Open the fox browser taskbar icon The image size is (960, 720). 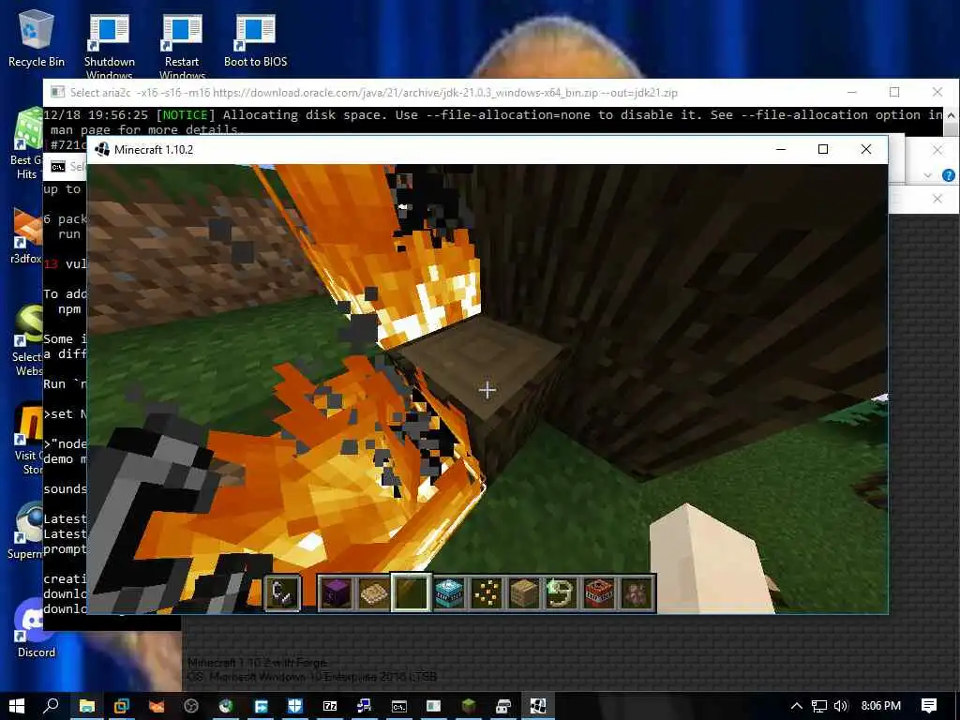pyautogui.click(x=157, y=706)
